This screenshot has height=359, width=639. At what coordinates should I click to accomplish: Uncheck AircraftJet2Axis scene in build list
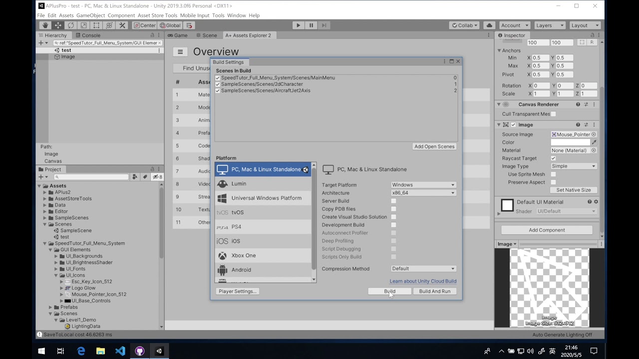click(218, 91)
